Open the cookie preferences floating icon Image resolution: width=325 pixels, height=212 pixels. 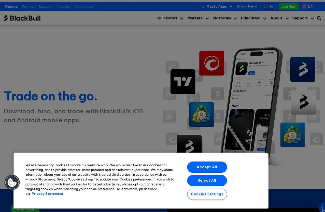point(12,182)
